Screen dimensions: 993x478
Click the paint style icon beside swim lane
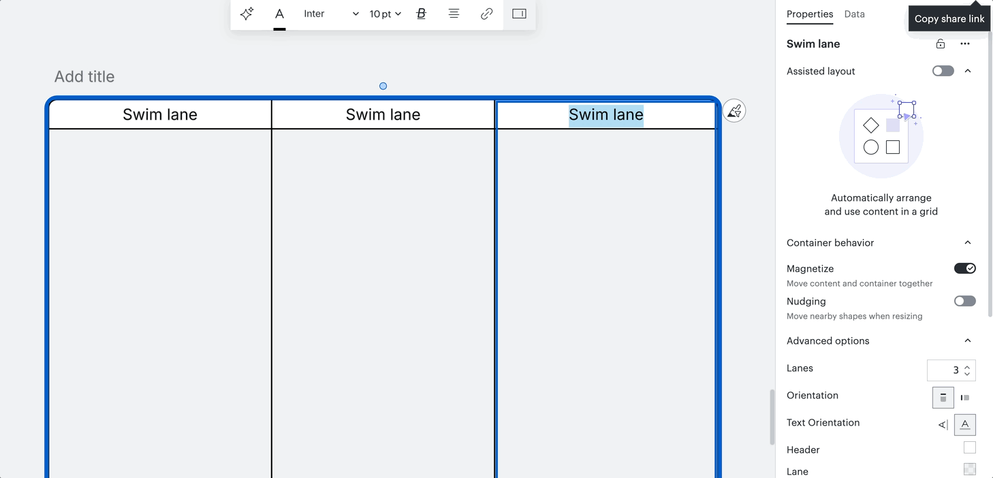tap(734, 110)
